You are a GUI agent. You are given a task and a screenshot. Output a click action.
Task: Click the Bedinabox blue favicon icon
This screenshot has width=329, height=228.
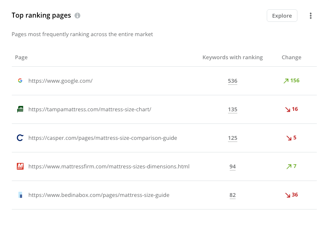[20, 195]
